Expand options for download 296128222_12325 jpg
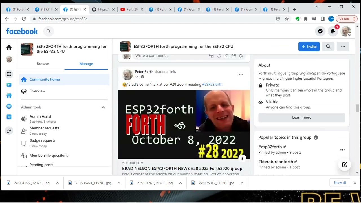This screenshot has height=203, width=361. pyautogui.click(x=57, y=183)
